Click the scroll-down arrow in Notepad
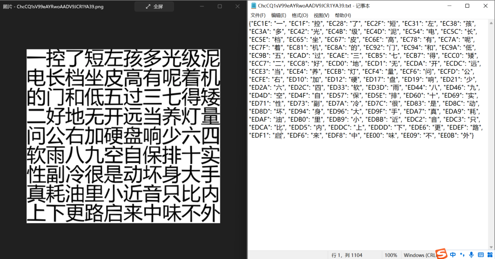This screenshot has width=495, height=259. click(491, 248)
